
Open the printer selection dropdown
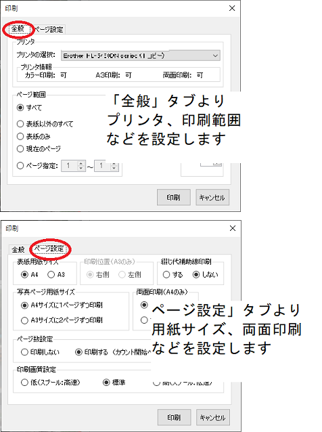(140, 56)
